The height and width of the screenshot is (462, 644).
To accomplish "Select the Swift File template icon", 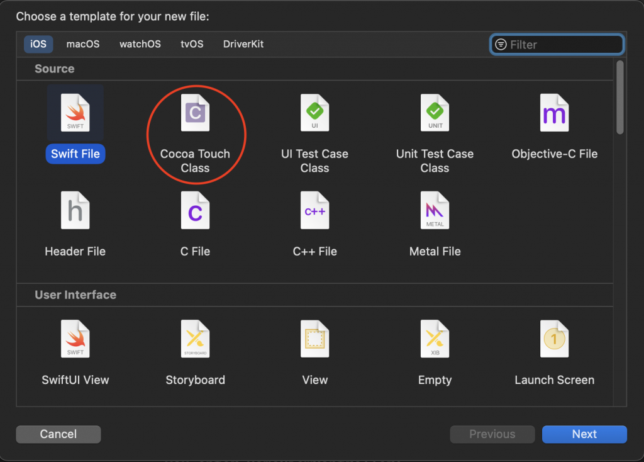I will [75, 113].
